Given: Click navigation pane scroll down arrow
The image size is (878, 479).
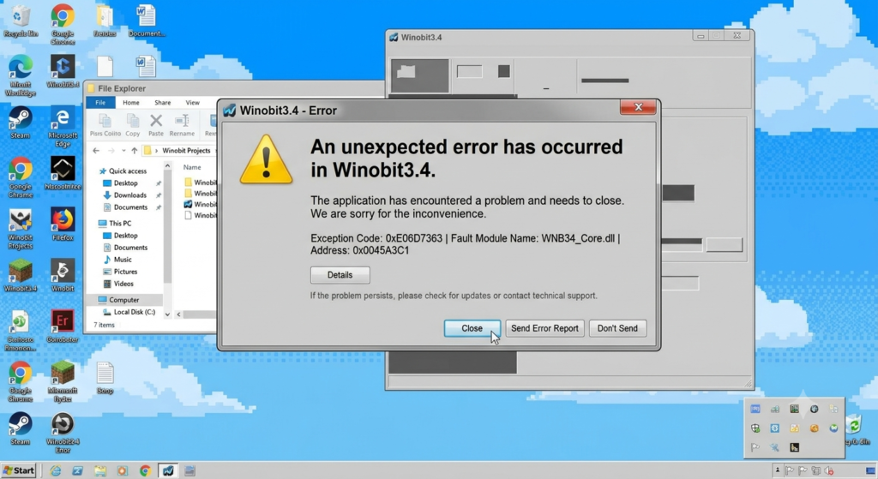Looking at the screenshot, I should coord(167,314).
